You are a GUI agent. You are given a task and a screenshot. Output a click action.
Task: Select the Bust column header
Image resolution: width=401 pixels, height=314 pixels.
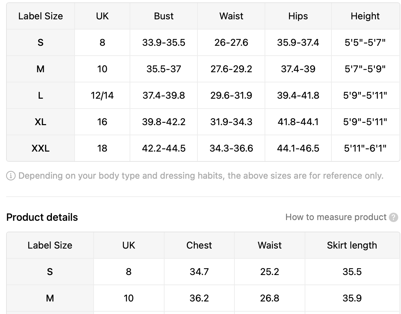tap(164, 16)
